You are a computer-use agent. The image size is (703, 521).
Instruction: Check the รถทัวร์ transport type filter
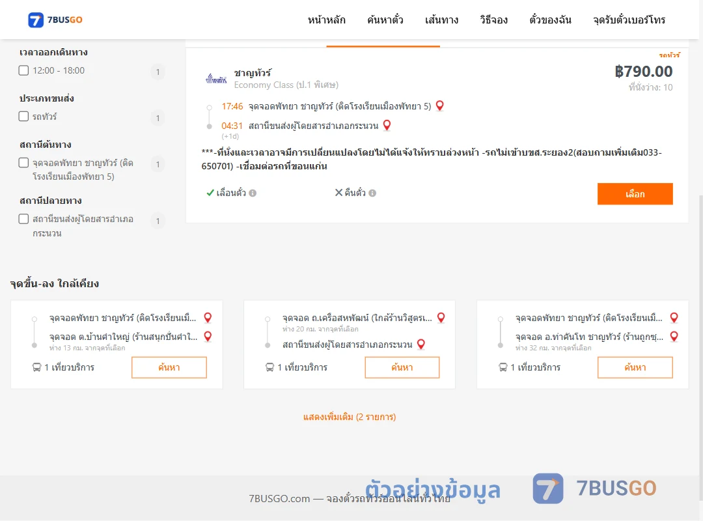[24, 116]
